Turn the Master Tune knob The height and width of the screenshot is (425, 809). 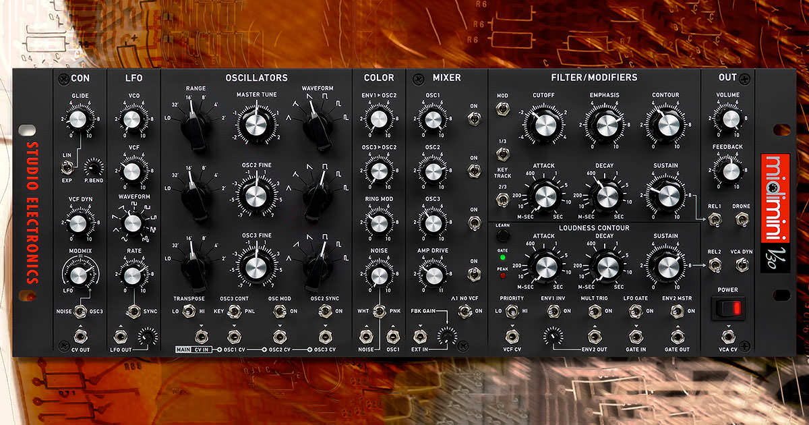[x=256, y=125]
